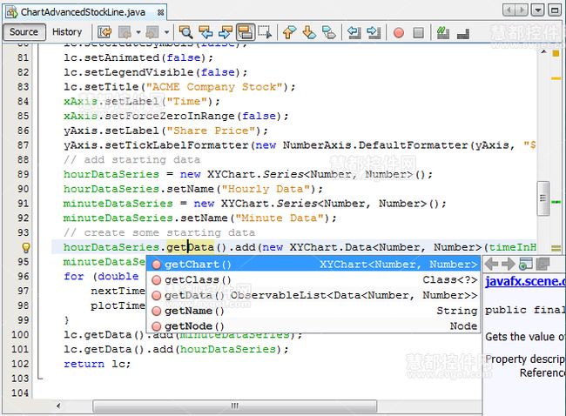Click the green mark on the error stripe
This screenshot has height=416, width=566.
(x=556, y=202)
